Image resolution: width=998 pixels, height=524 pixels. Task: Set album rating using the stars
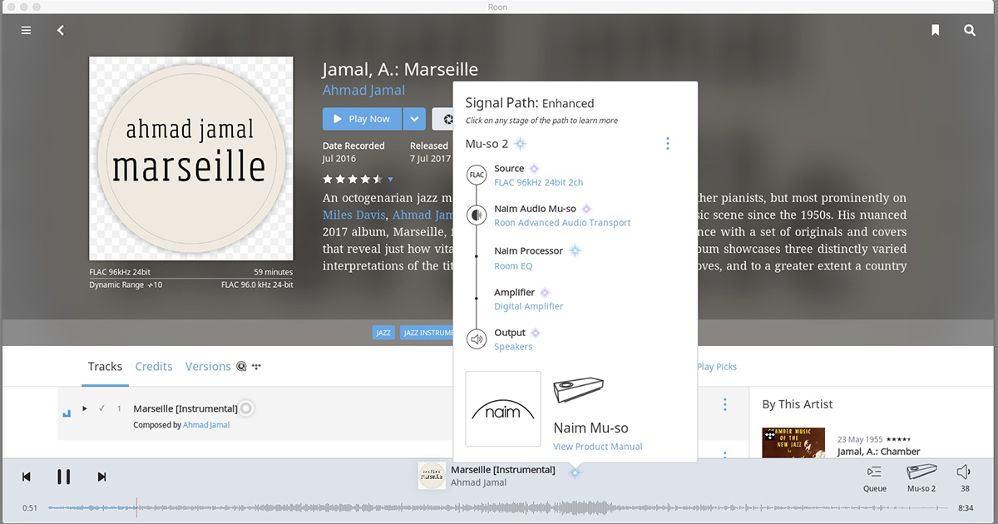(x=353, y=179)
